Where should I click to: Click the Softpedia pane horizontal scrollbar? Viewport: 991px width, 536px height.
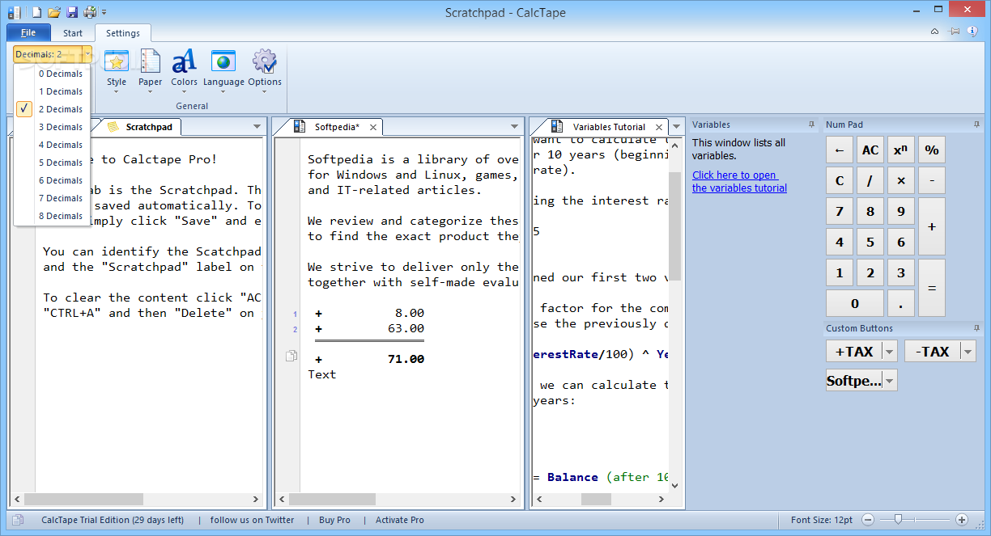click(398, 500)
